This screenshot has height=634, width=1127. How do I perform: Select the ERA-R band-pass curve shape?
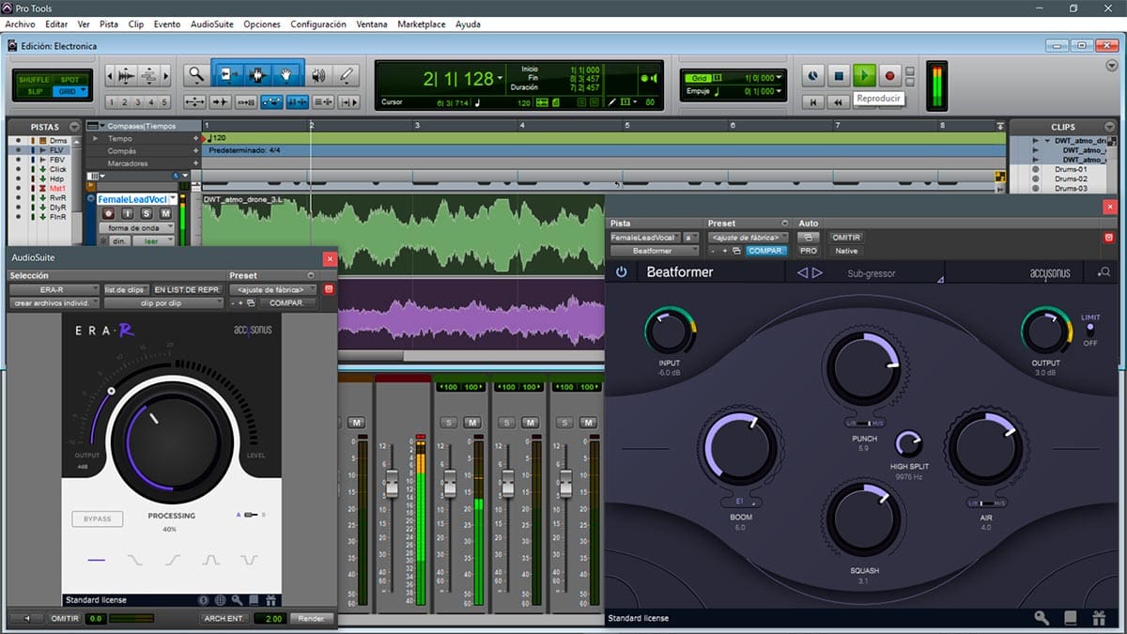tap(211, 560)
